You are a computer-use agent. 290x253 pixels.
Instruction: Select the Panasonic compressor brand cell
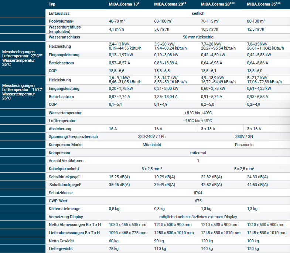tap(244, 145)
